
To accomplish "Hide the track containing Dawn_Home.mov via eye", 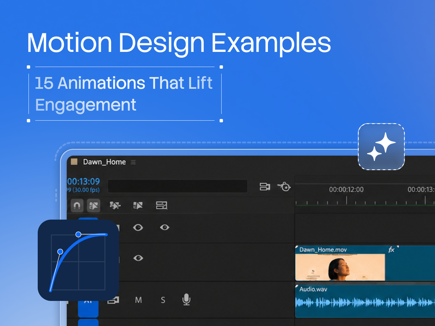I will tap(138, 258).
